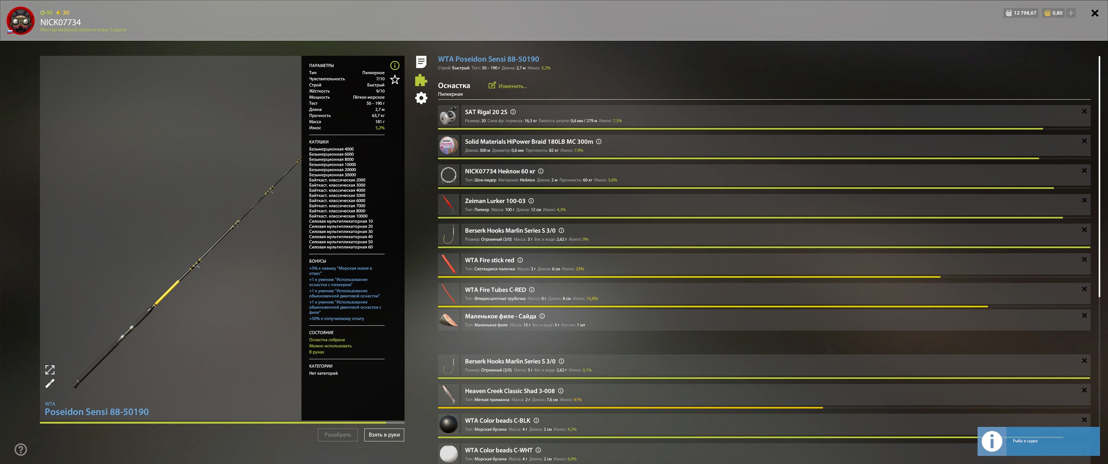Open the tackle setup puzzle icon
The height and width of the screenshot is (464, 1108).
(421, 80)
